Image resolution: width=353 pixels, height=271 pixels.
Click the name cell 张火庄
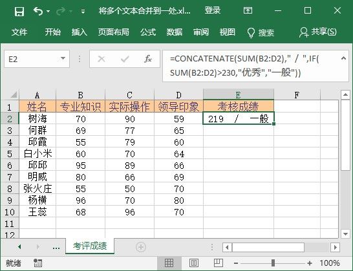coord(37,189)
